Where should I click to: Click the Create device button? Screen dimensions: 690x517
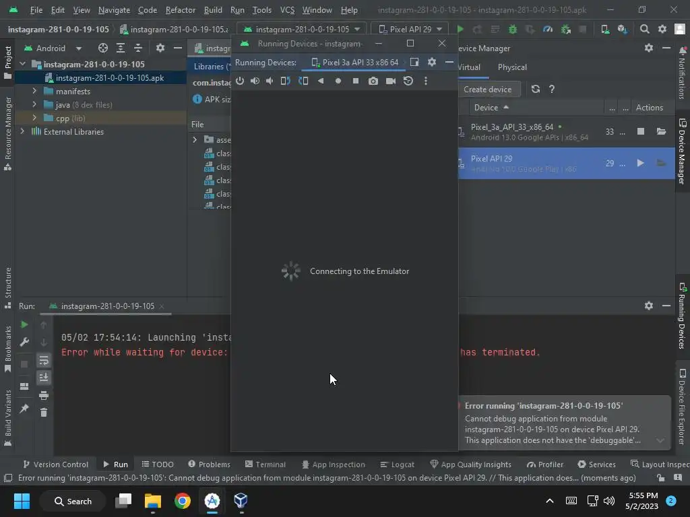[488, 90]
